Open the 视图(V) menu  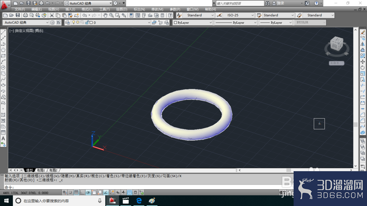tap(54, 10)
